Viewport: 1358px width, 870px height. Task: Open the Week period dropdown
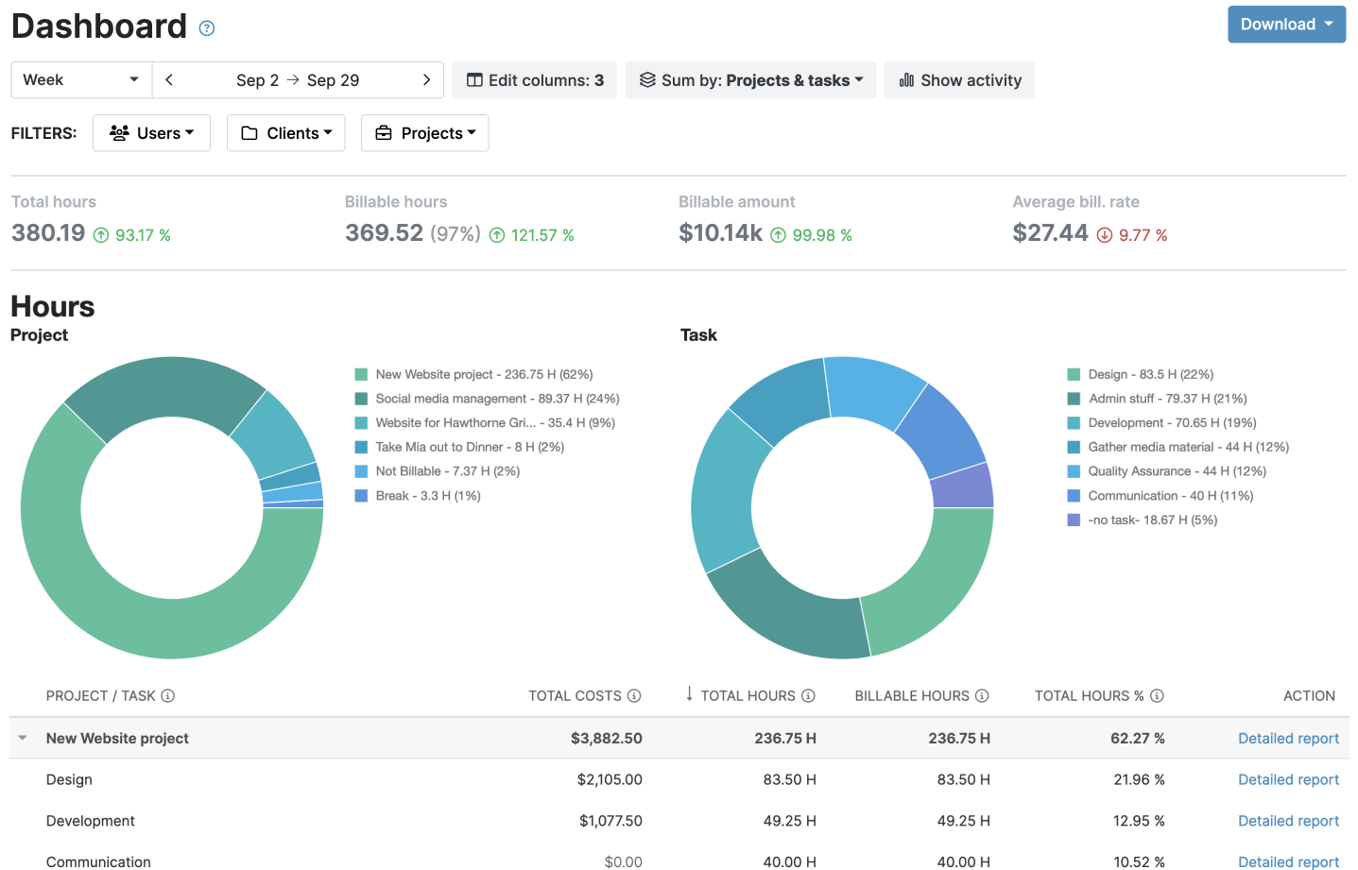pyautogui.click(x=81, y=80)
